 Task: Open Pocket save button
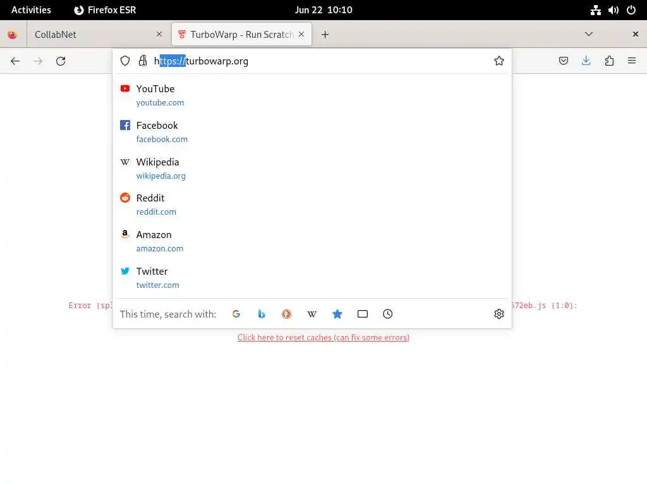pyautogui.click(x=563, y=61)
